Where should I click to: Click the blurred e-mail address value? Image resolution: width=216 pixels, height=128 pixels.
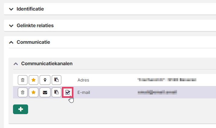157,92
